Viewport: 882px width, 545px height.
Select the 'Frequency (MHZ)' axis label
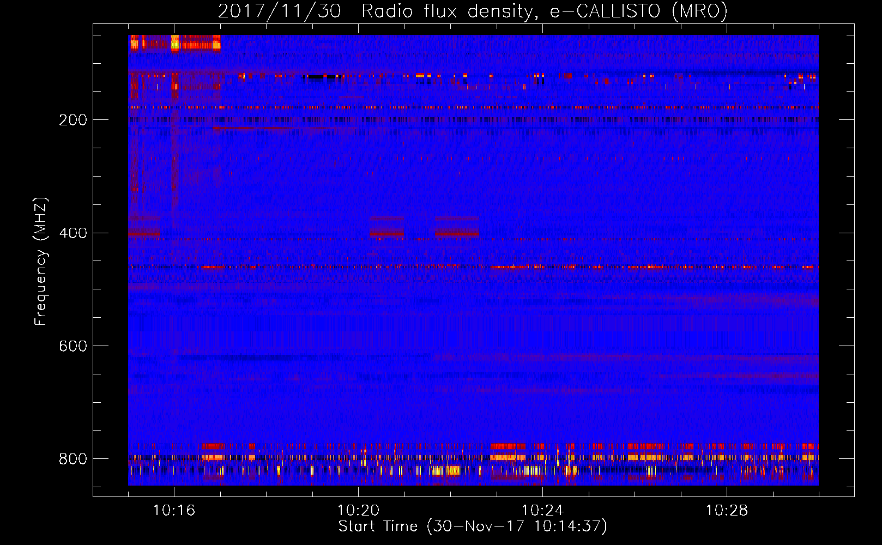40,262
